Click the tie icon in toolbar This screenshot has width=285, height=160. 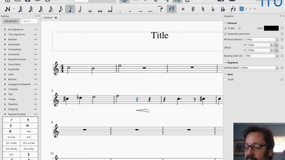coord(160,9)
